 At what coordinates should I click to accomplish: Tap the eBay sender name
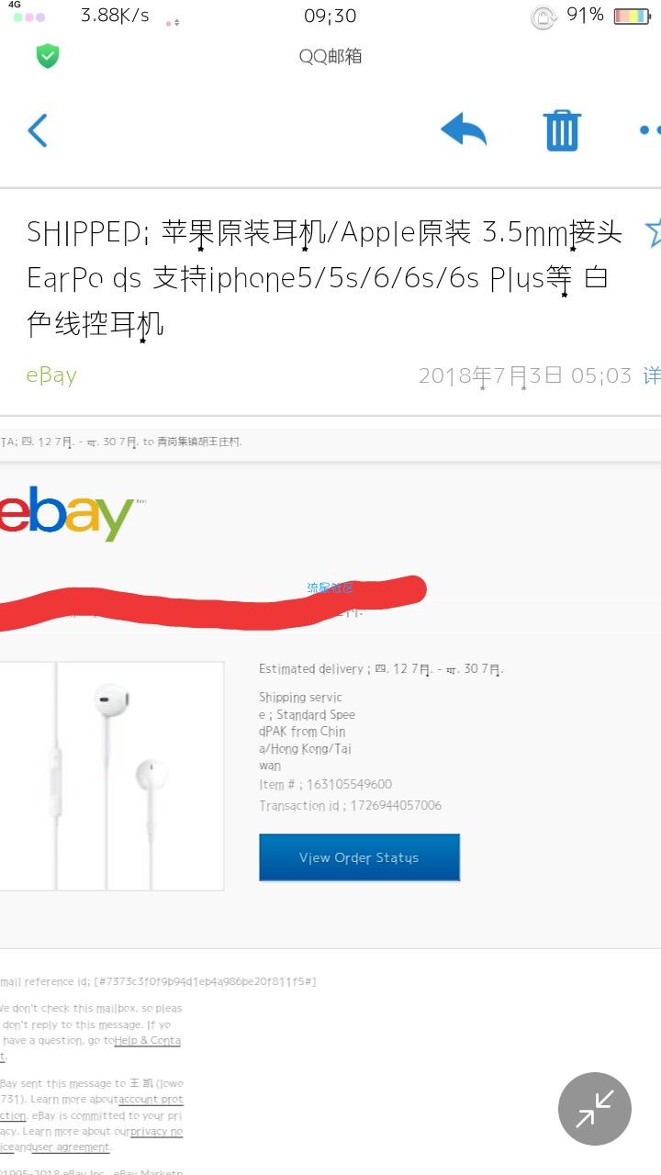coord(51,375)
